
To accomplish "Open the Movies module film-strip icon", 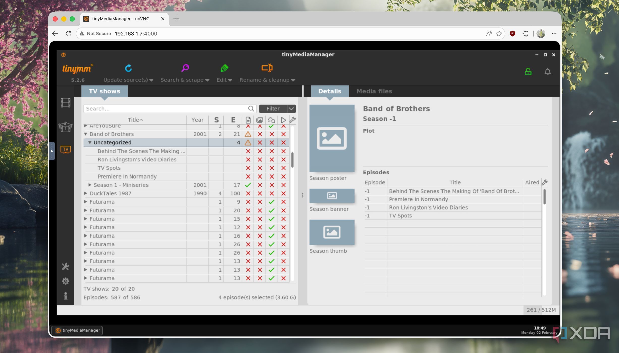I will point(66,103).
